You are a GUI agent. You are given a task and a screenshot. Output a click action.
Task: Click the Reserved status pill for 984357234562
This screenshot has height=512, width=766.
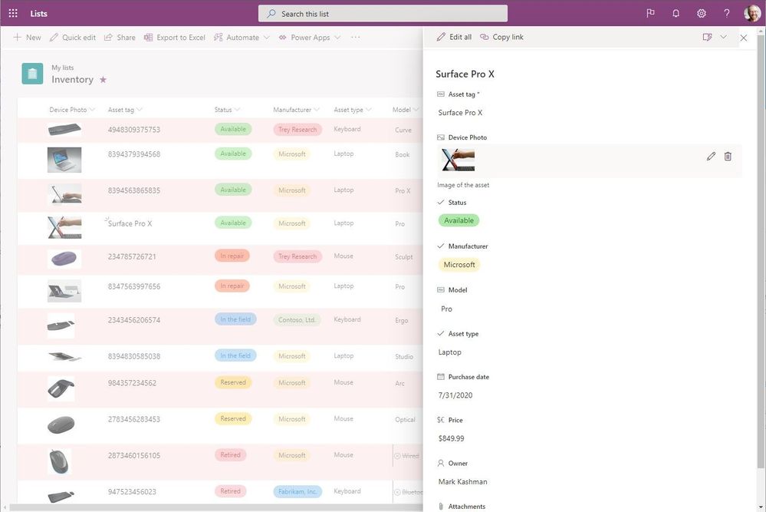[233, 382]
